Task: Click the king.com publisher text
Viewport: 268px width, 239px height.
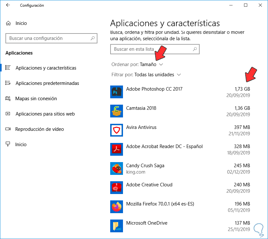Action: point(136,172)
